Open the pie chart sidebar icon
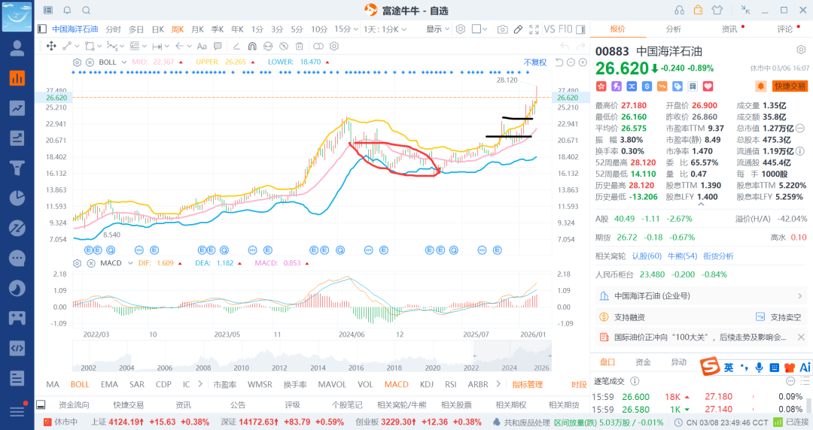813x430 pixels. (x=17, y=198)
